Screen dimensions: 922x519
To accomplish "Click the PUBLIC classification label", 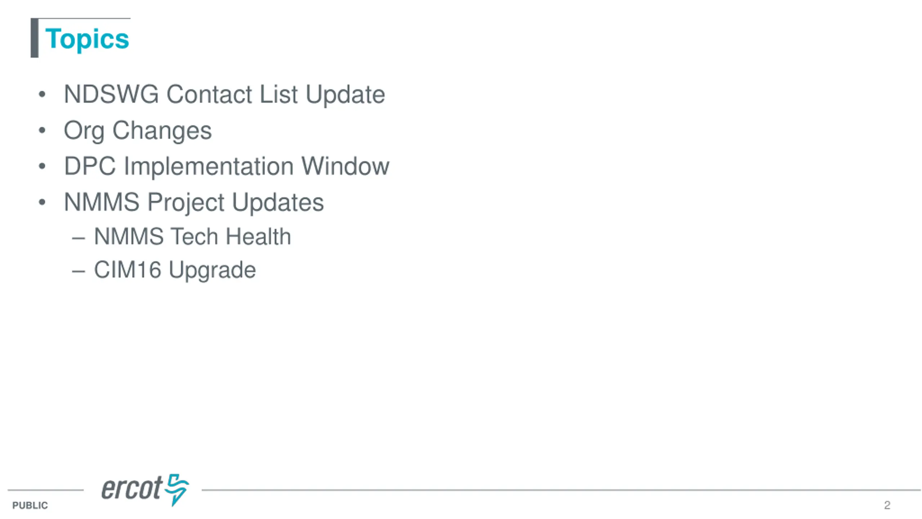I will point(30,505).
